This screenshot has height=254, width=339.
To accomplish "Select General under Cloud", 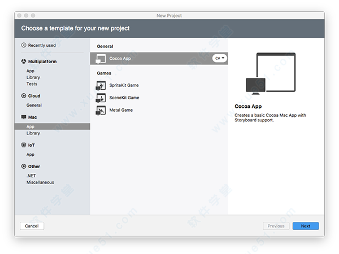I will [34, 105].
